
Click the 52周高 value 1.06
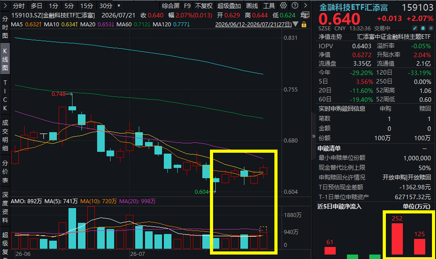click(425, 91)
